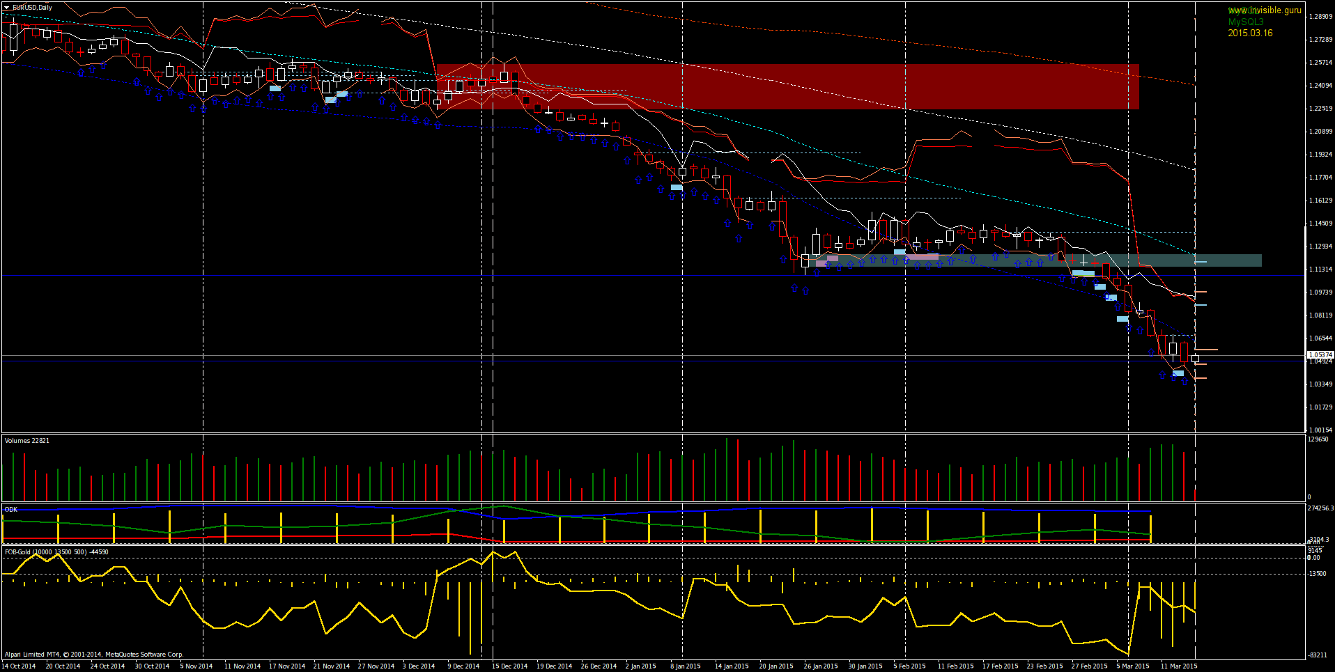
Task: Click the Alpari Limited MT4 copyright text
Action: pyautogui.click(x=94, y=655)
